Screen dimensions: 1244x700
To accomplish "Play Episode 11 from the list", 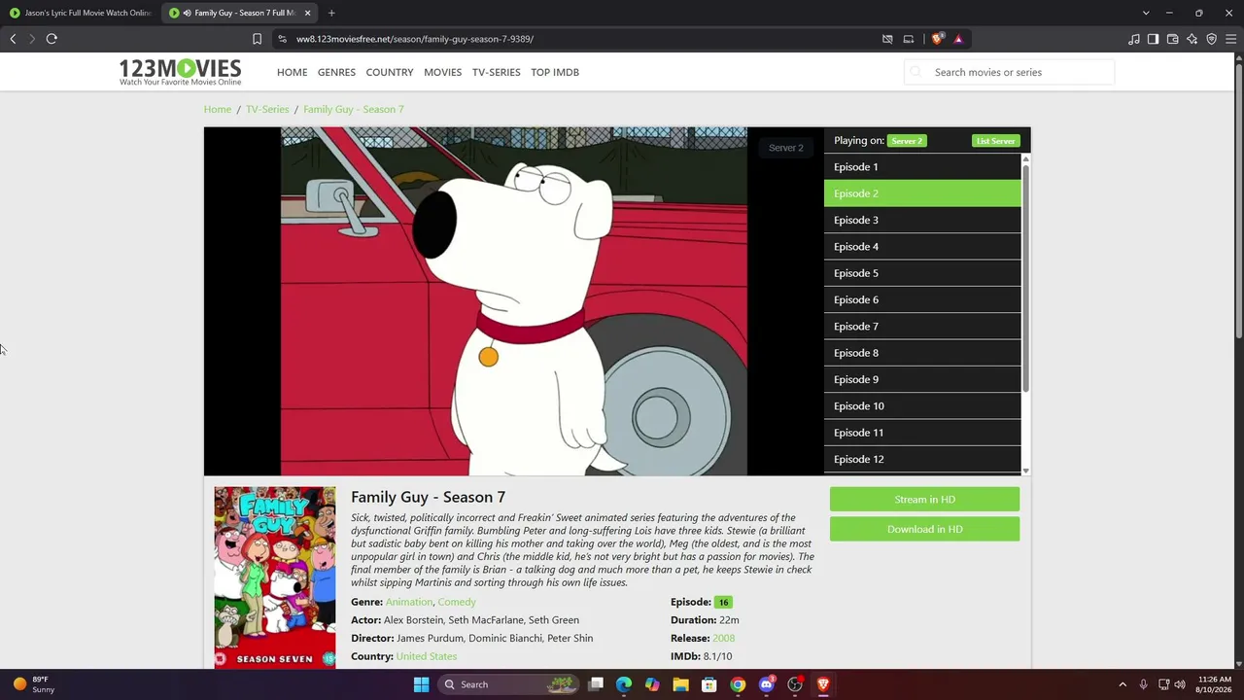I will tap(922, 433).
